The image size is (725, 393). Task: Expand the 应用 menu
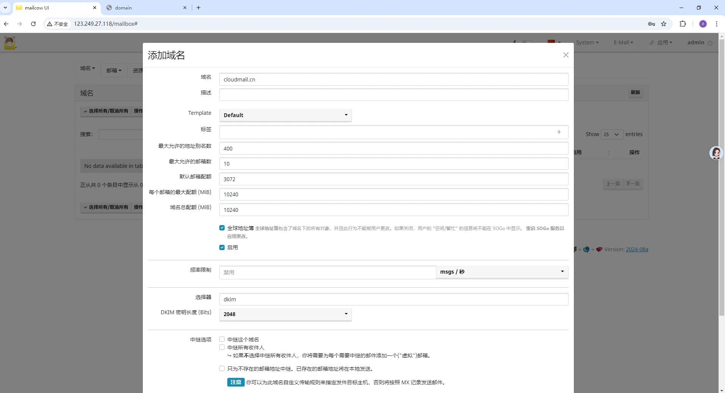665,42
